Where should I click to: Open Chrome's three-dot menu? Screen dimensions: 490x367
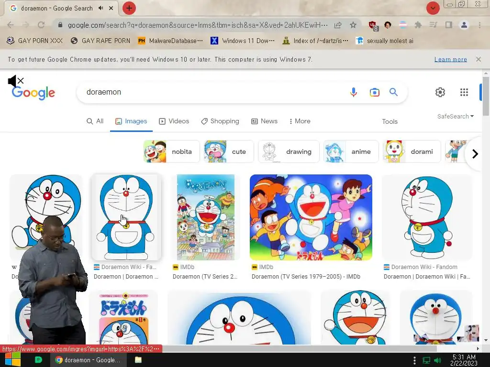click(479, 25)
